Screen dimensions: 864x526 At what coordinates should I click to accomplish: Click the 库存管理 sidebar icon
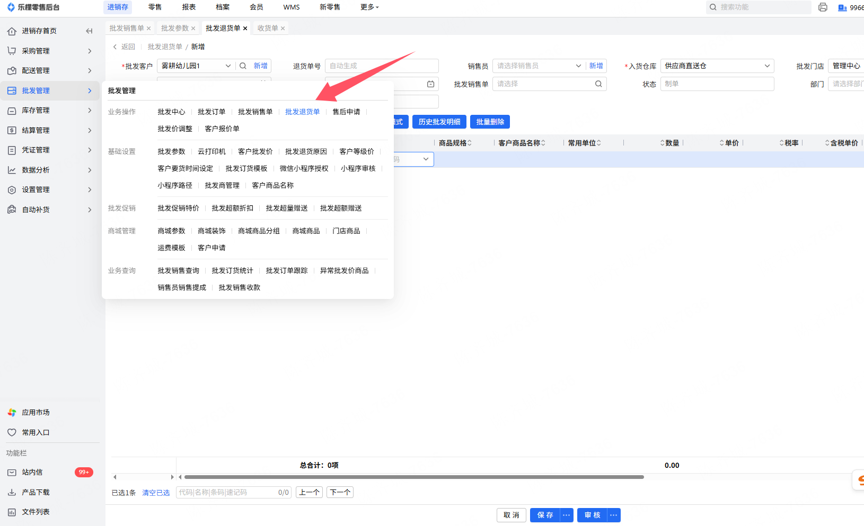coord(12,111)
